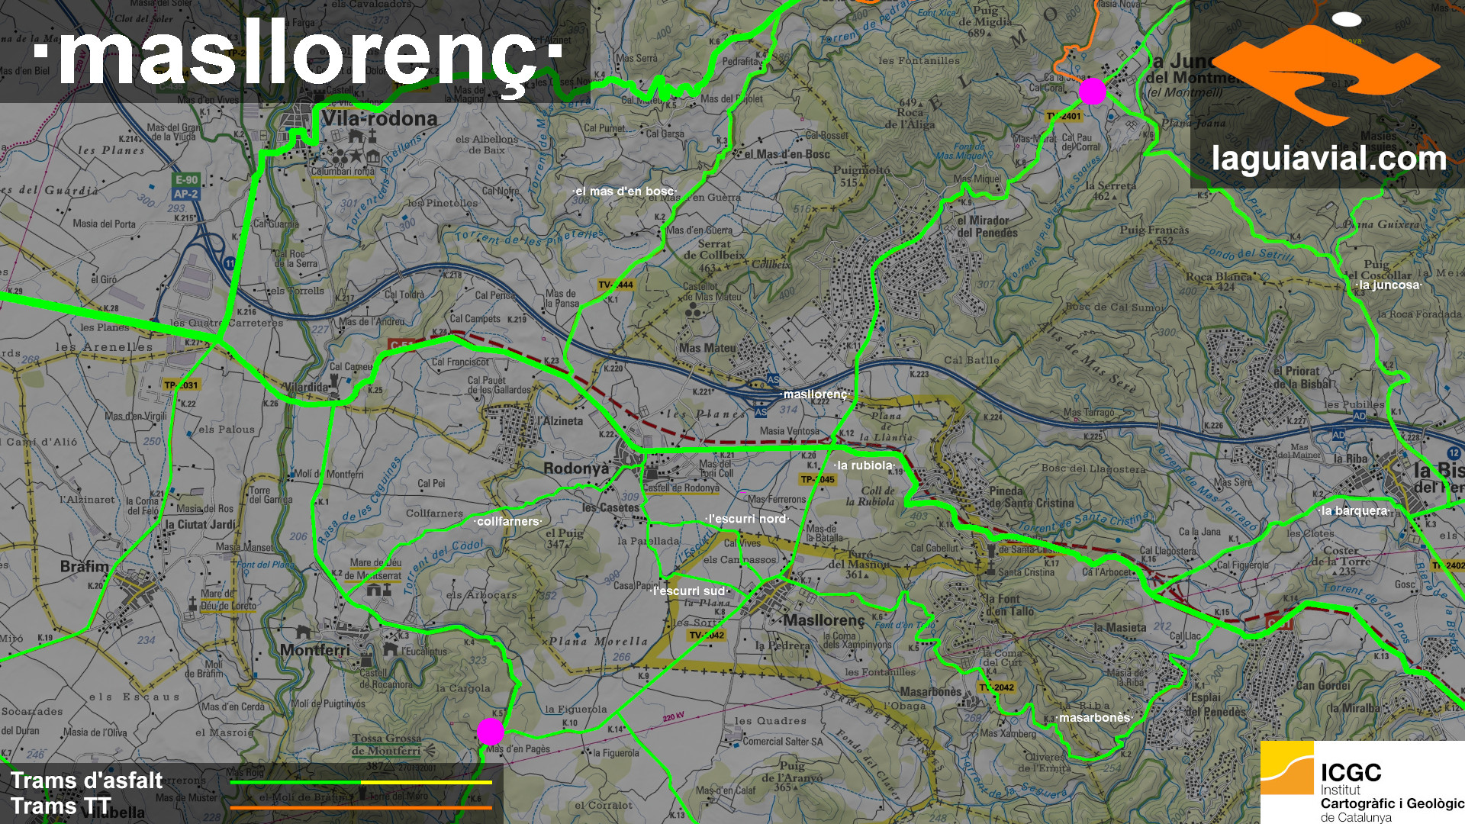Click the 'Castell de Rodonyà' label
This screenshot has width=1465, height=824.
pos(681,488)
